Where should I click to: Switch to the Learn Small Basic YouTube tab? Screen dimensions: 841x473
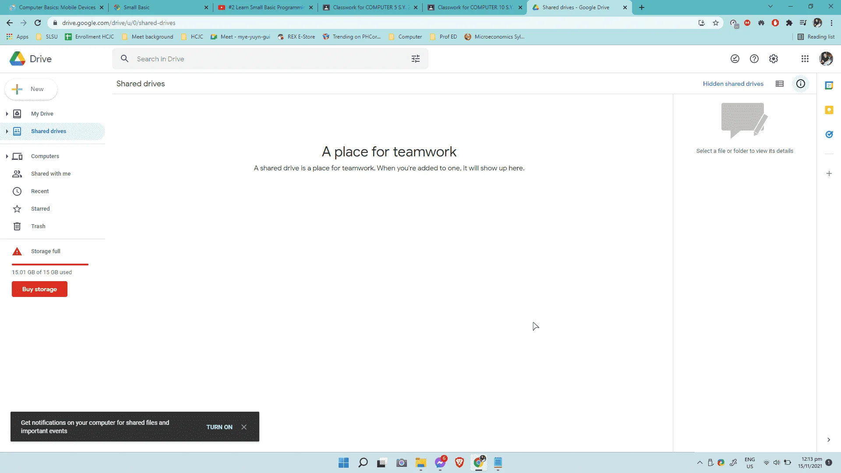point(265,7)
